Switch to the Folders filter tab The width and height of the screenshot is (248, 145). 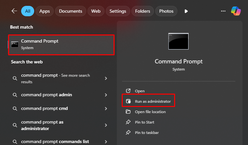(x=143, y=11)
